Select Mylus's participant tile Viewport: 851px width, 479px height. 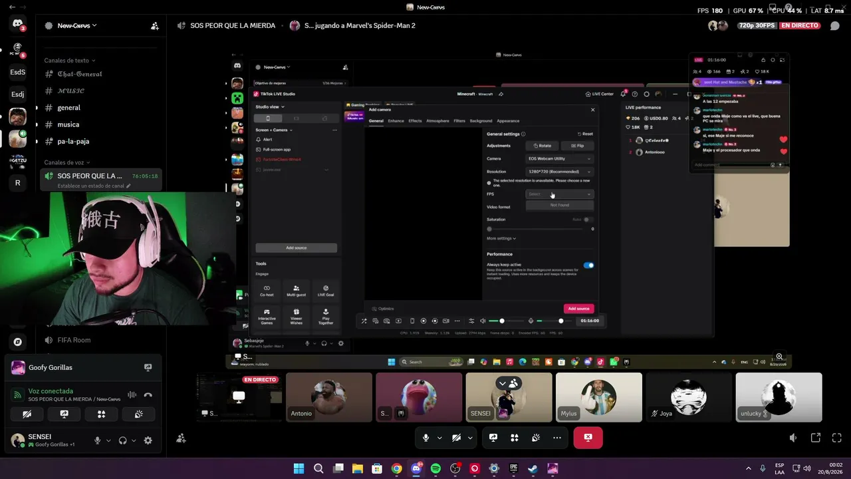(599, 397)
